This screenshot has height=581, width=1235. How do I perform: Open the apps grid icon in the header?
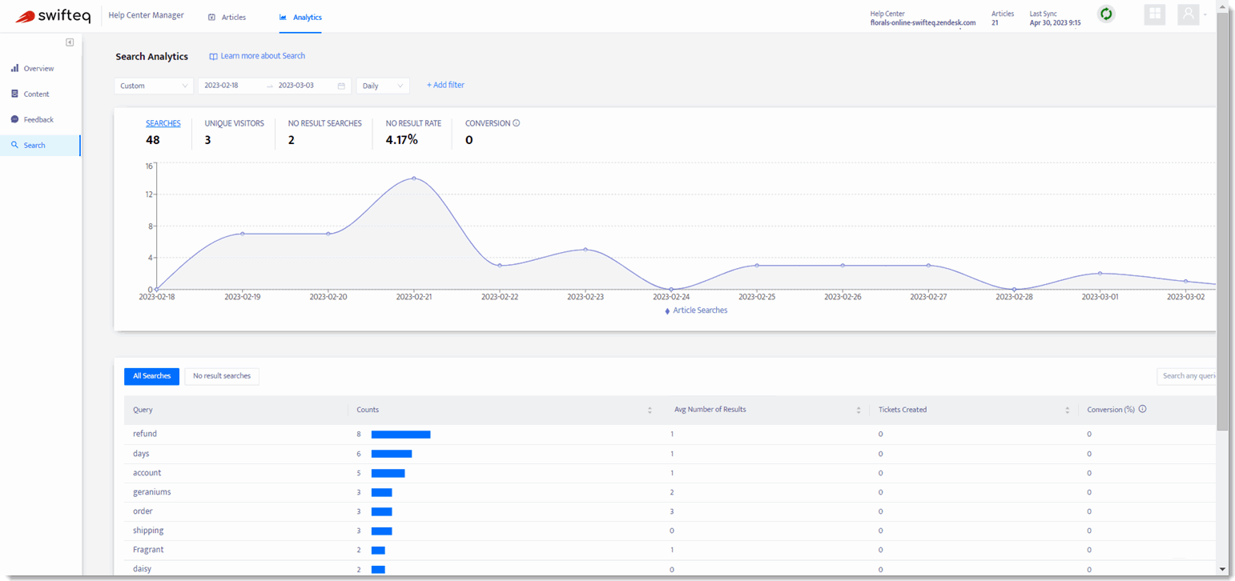(1154, 14)
